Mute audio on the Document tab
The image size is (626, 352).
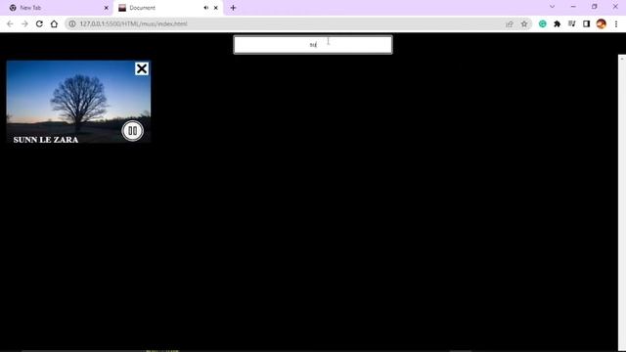coord(206,8)
